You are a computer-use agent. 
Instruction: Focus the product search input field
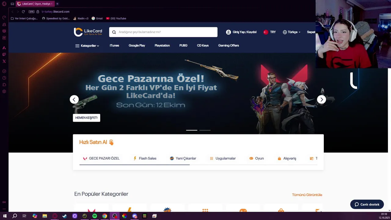(163, 32)
